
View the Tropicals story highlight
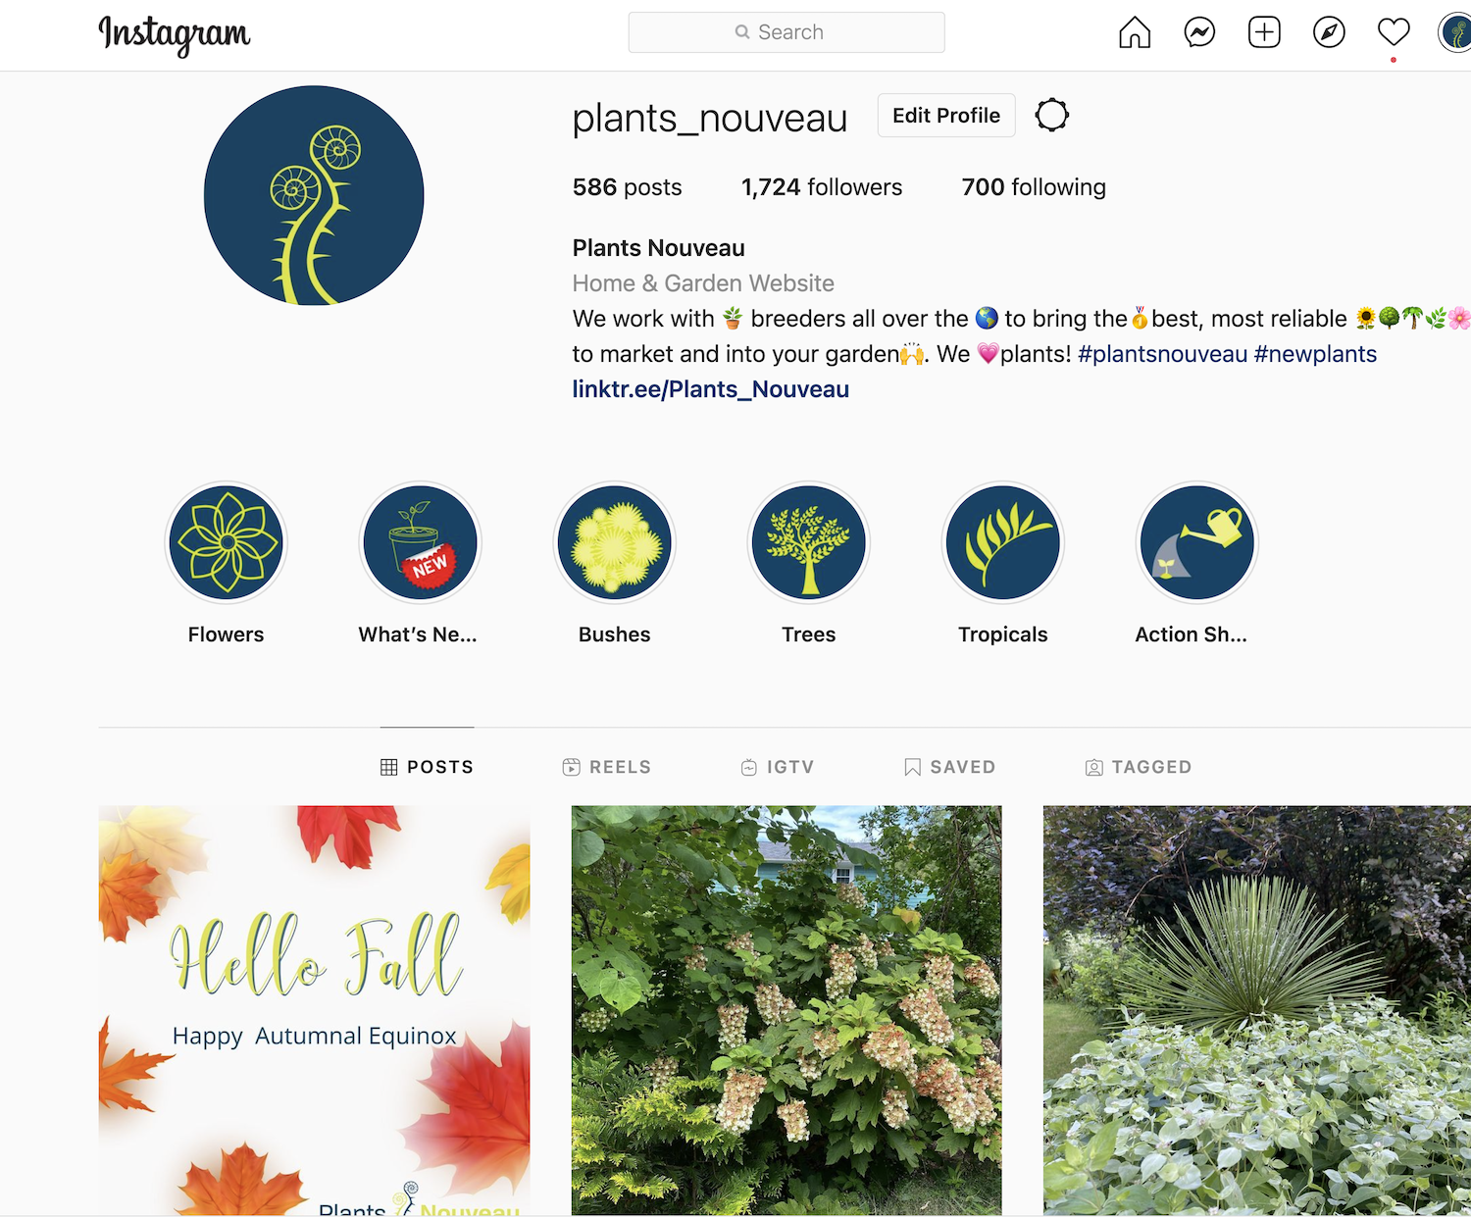coord(1003,542)
